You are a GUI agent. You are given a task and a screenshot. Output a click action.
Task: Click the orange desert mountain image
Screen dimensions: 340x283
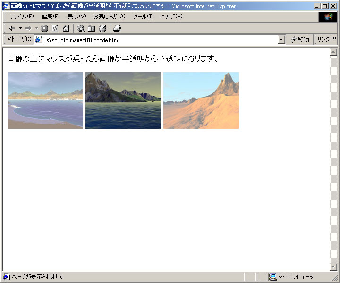point(201,100)
